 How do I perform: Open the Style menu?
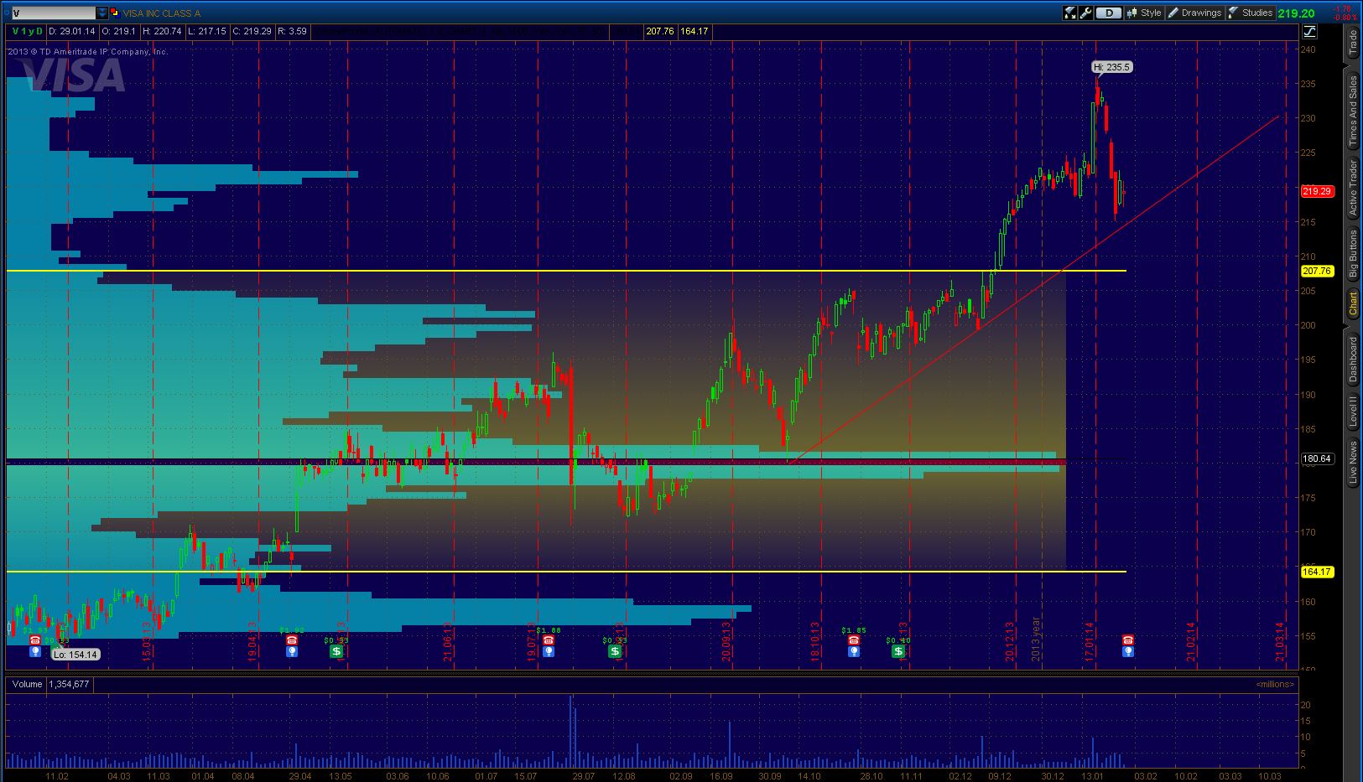pos(1144,13)
